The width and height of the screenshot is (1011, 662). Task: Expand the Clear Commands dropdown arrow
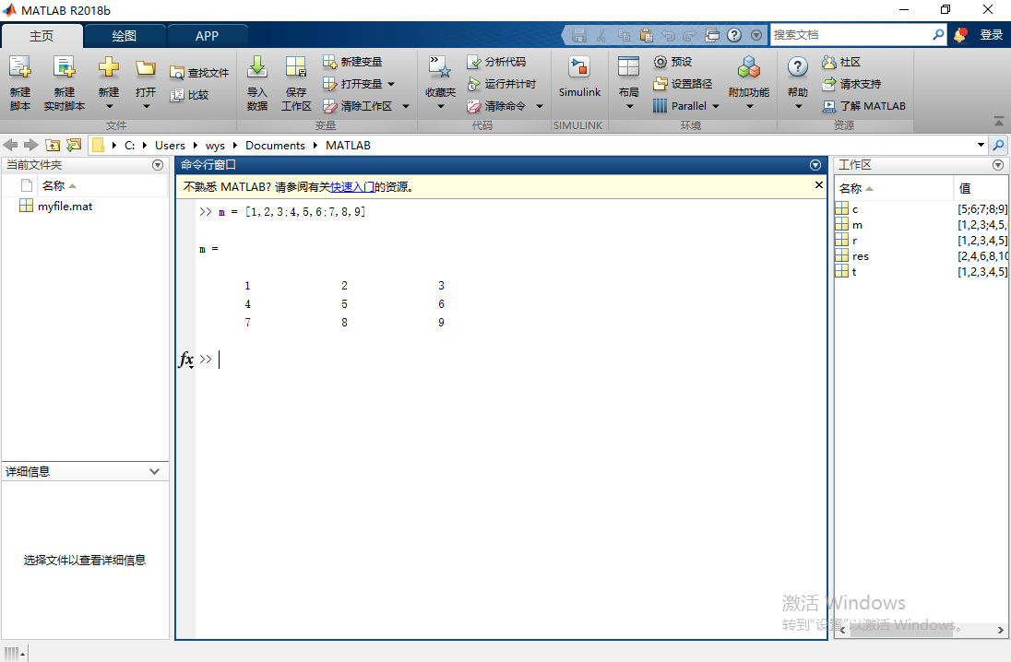tap(540, 106)
